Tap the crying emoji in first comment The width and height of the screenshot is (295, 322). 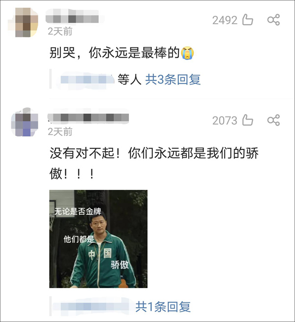pyautogui.click(x=187, y=53)
